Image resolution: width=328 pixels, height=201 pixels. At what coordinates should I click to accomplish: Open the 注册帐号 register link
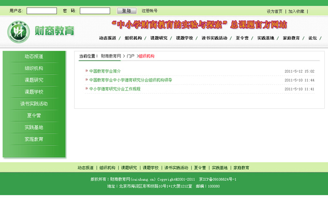[149, 11]
